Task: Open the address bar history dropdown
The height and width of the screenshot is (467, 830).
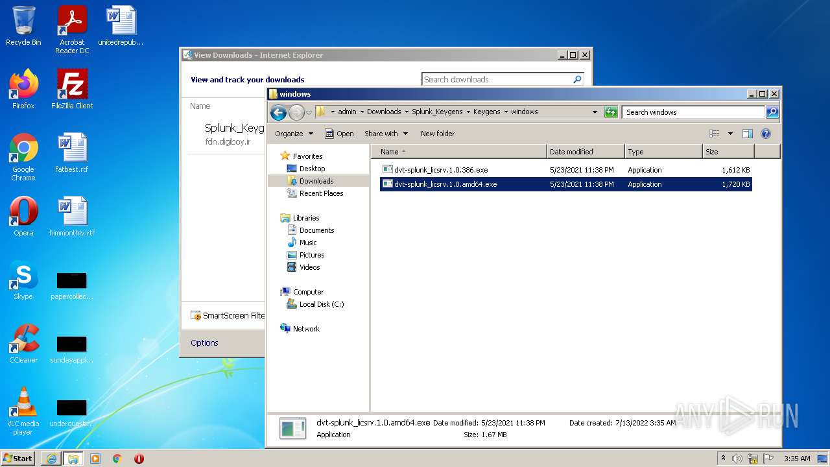Action: pos(595,112)
